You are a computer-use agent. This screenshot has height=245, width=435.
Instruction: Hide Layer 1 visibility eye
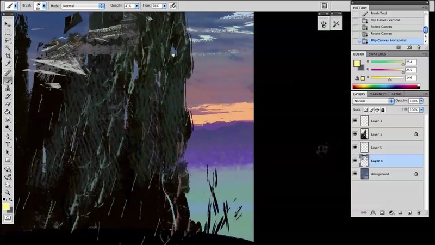355,134
